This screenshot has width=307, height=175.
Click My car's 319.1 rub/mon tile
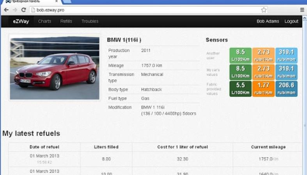tap(286, 72)
